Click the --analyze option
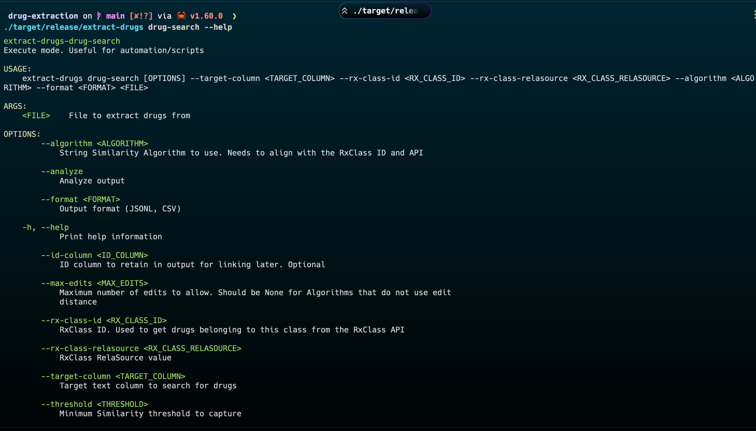Viewport: 756px width, 431px height. pyautogui.click(x=62, y=172)
